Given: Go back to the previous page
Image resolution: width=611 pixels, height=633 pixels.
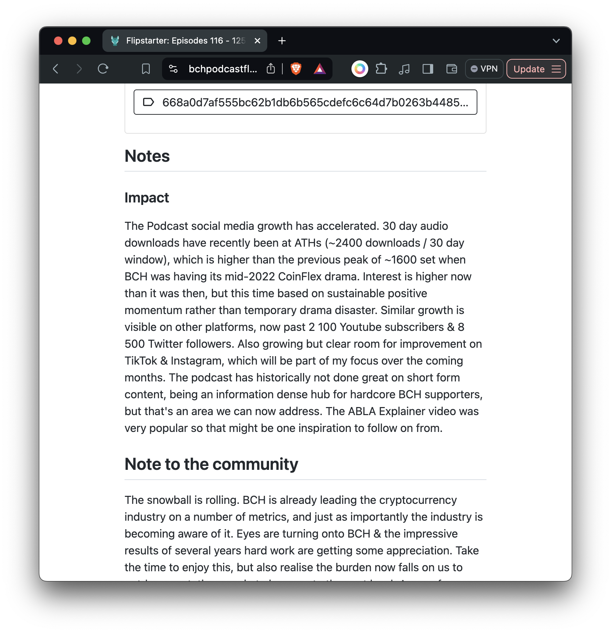Looking at the screenshot, I should pos(55,69).
